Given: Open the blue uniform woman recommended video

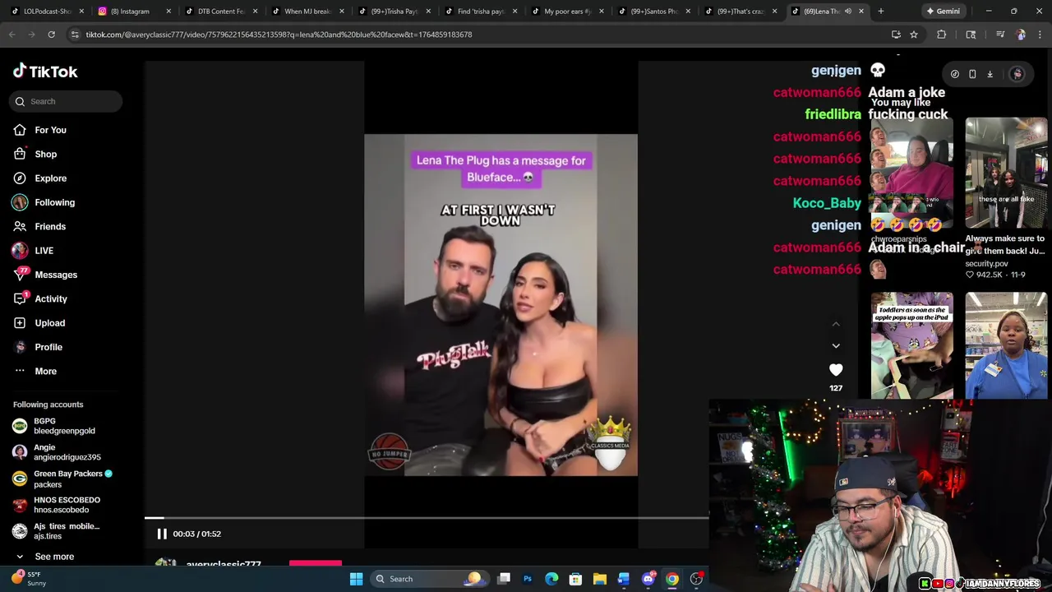Looking at the screenshot, I should click(x=1006, y=345).
